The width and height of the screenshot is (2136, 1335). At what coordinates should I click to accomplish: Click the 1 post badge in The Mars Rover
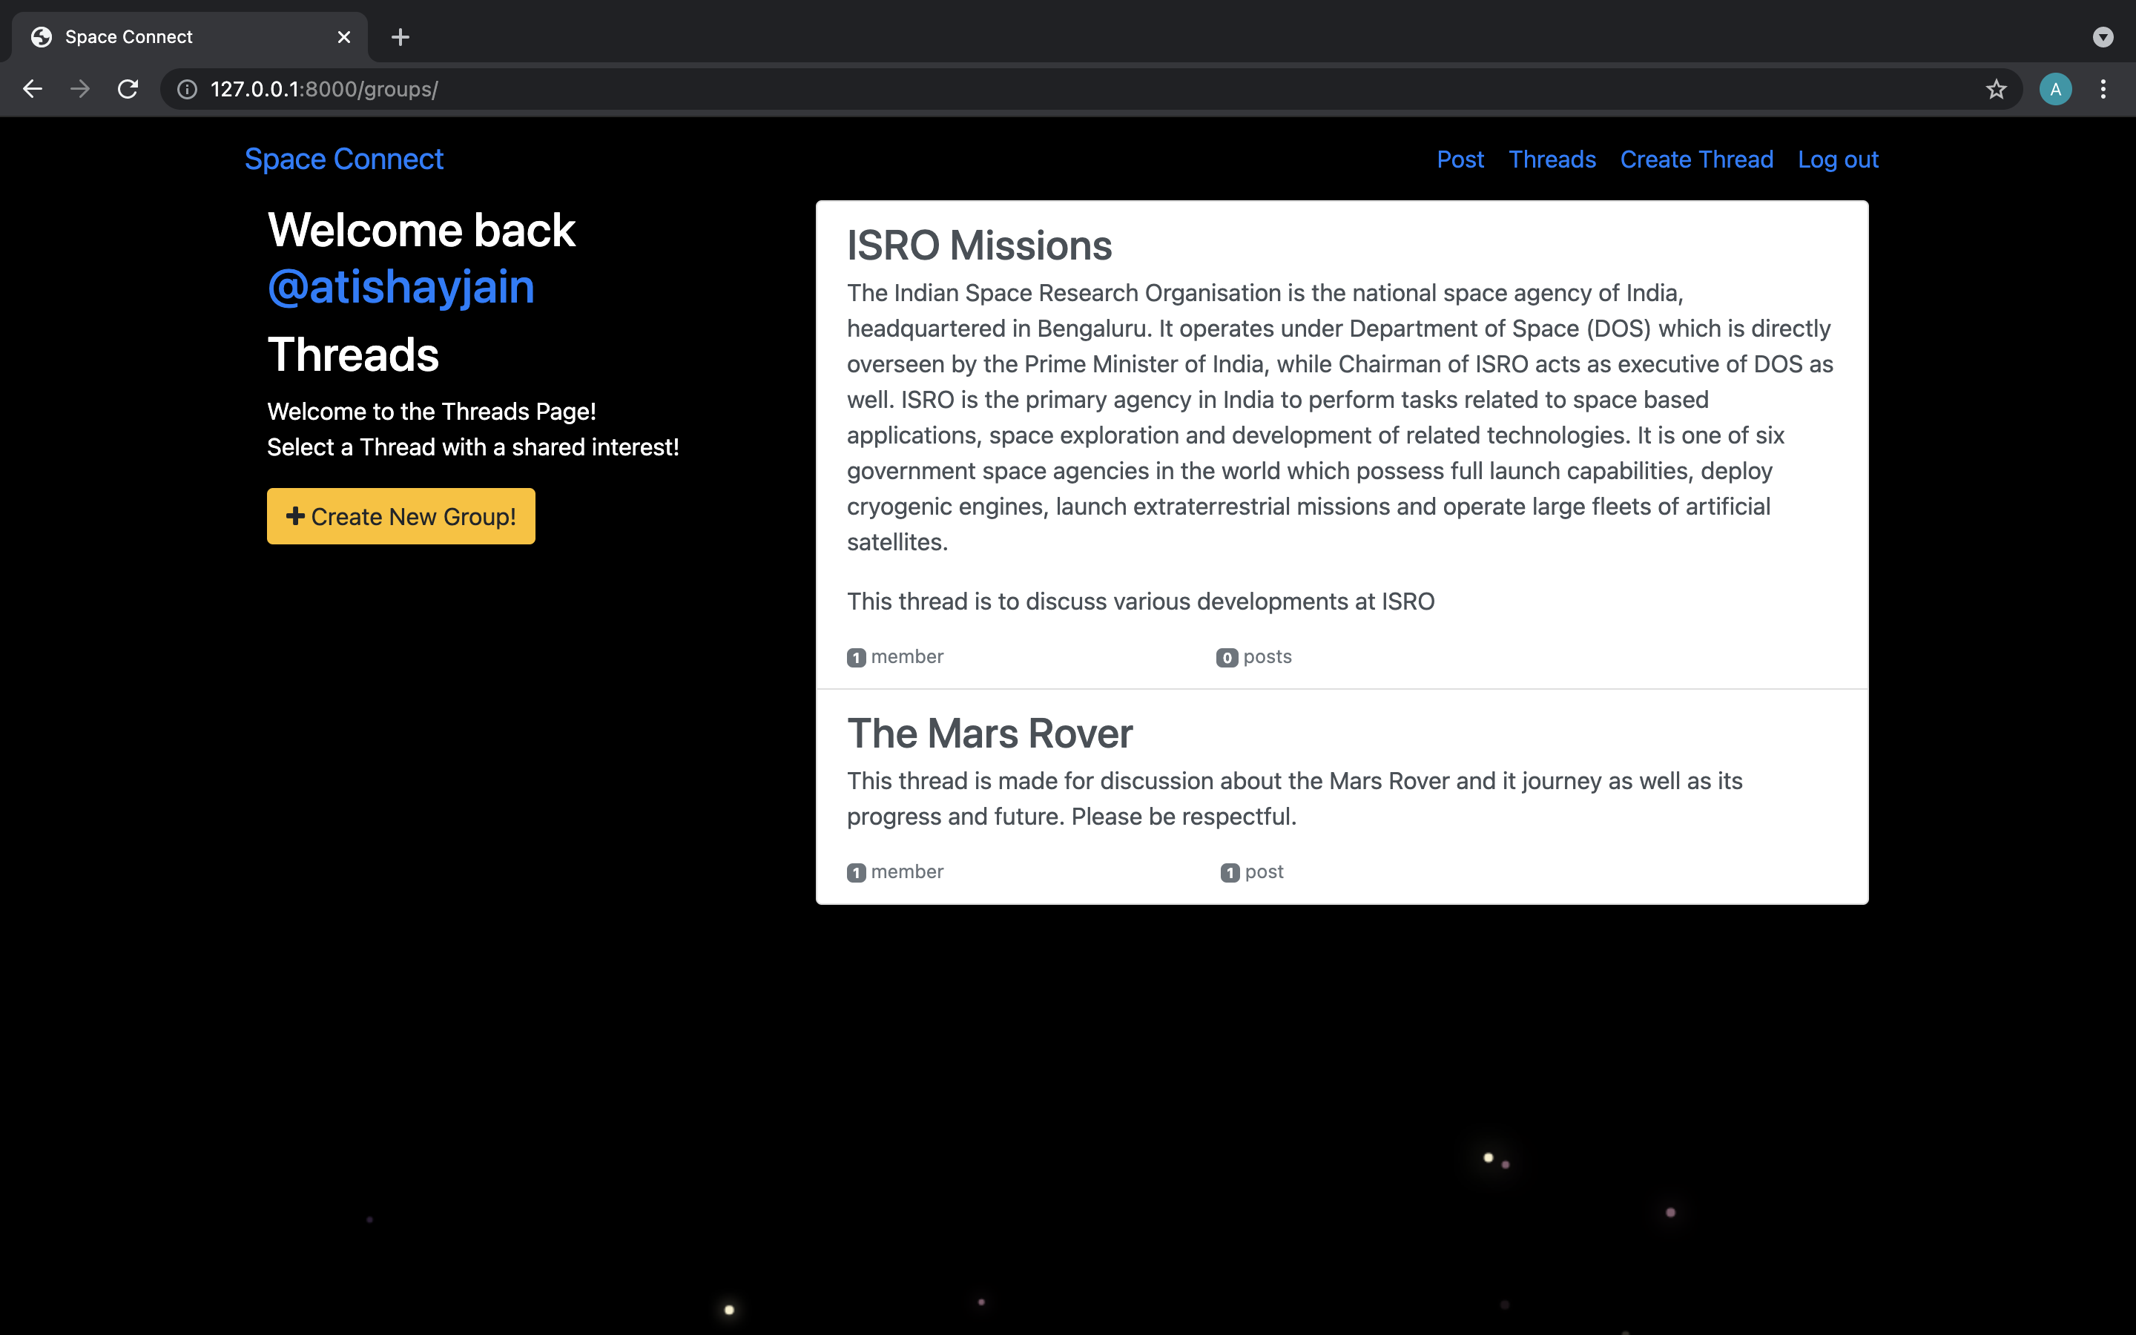[x=1252, y=872]
